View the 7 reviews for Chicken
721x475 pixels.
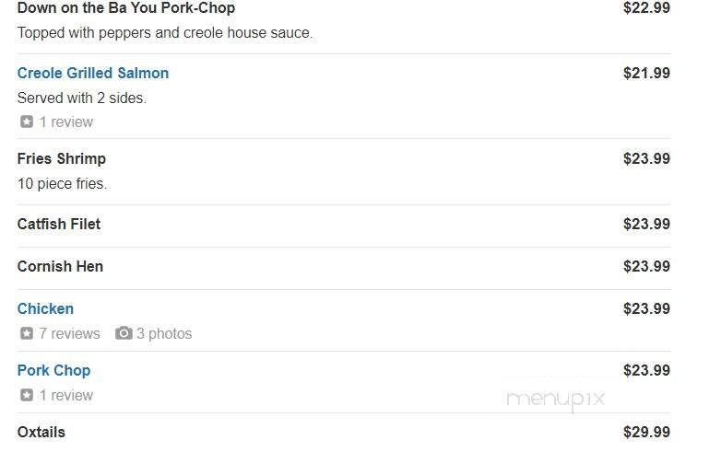click(69, 333)
